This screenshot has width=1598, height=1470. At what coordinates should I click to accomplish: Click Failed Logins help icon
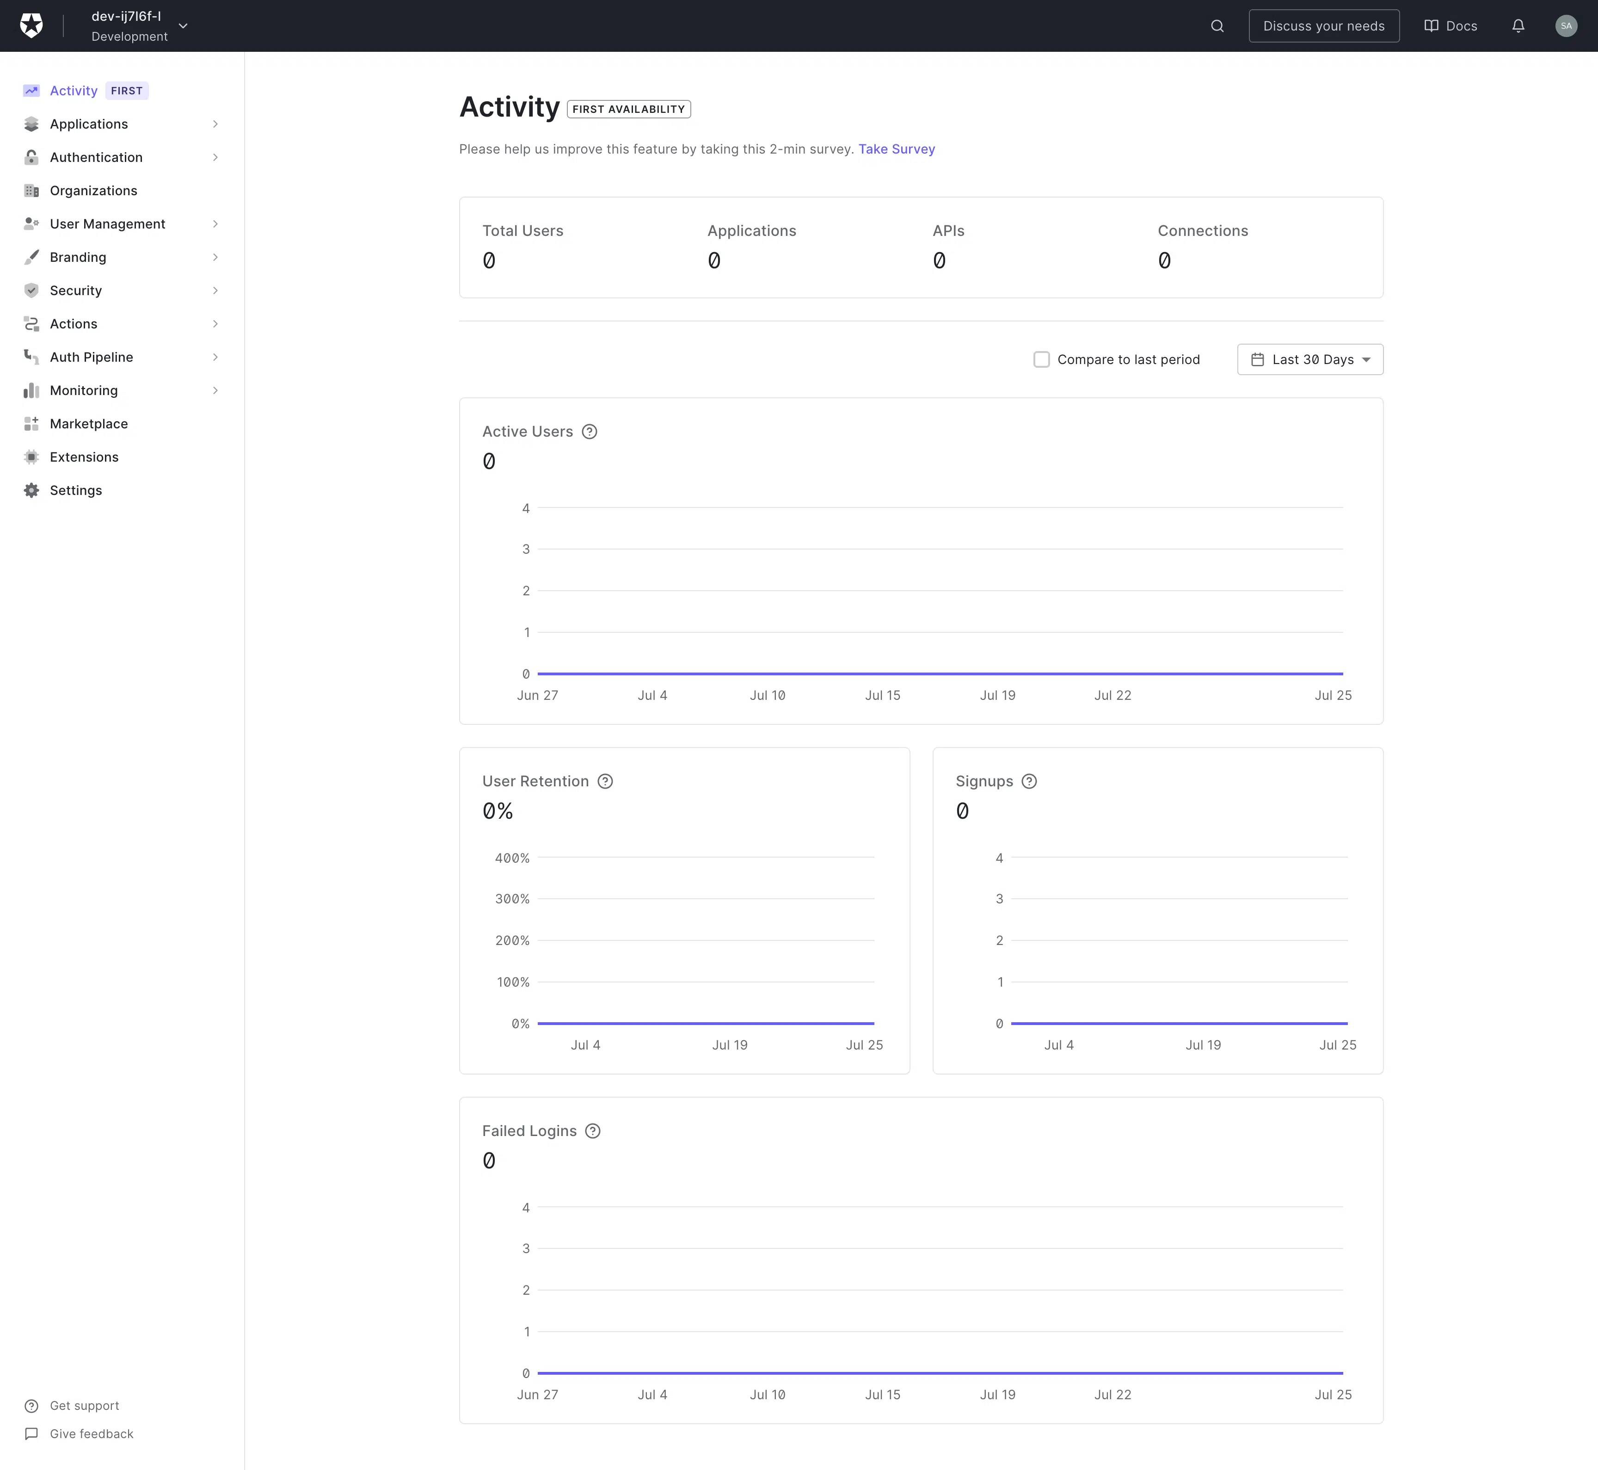point(592,1131)
